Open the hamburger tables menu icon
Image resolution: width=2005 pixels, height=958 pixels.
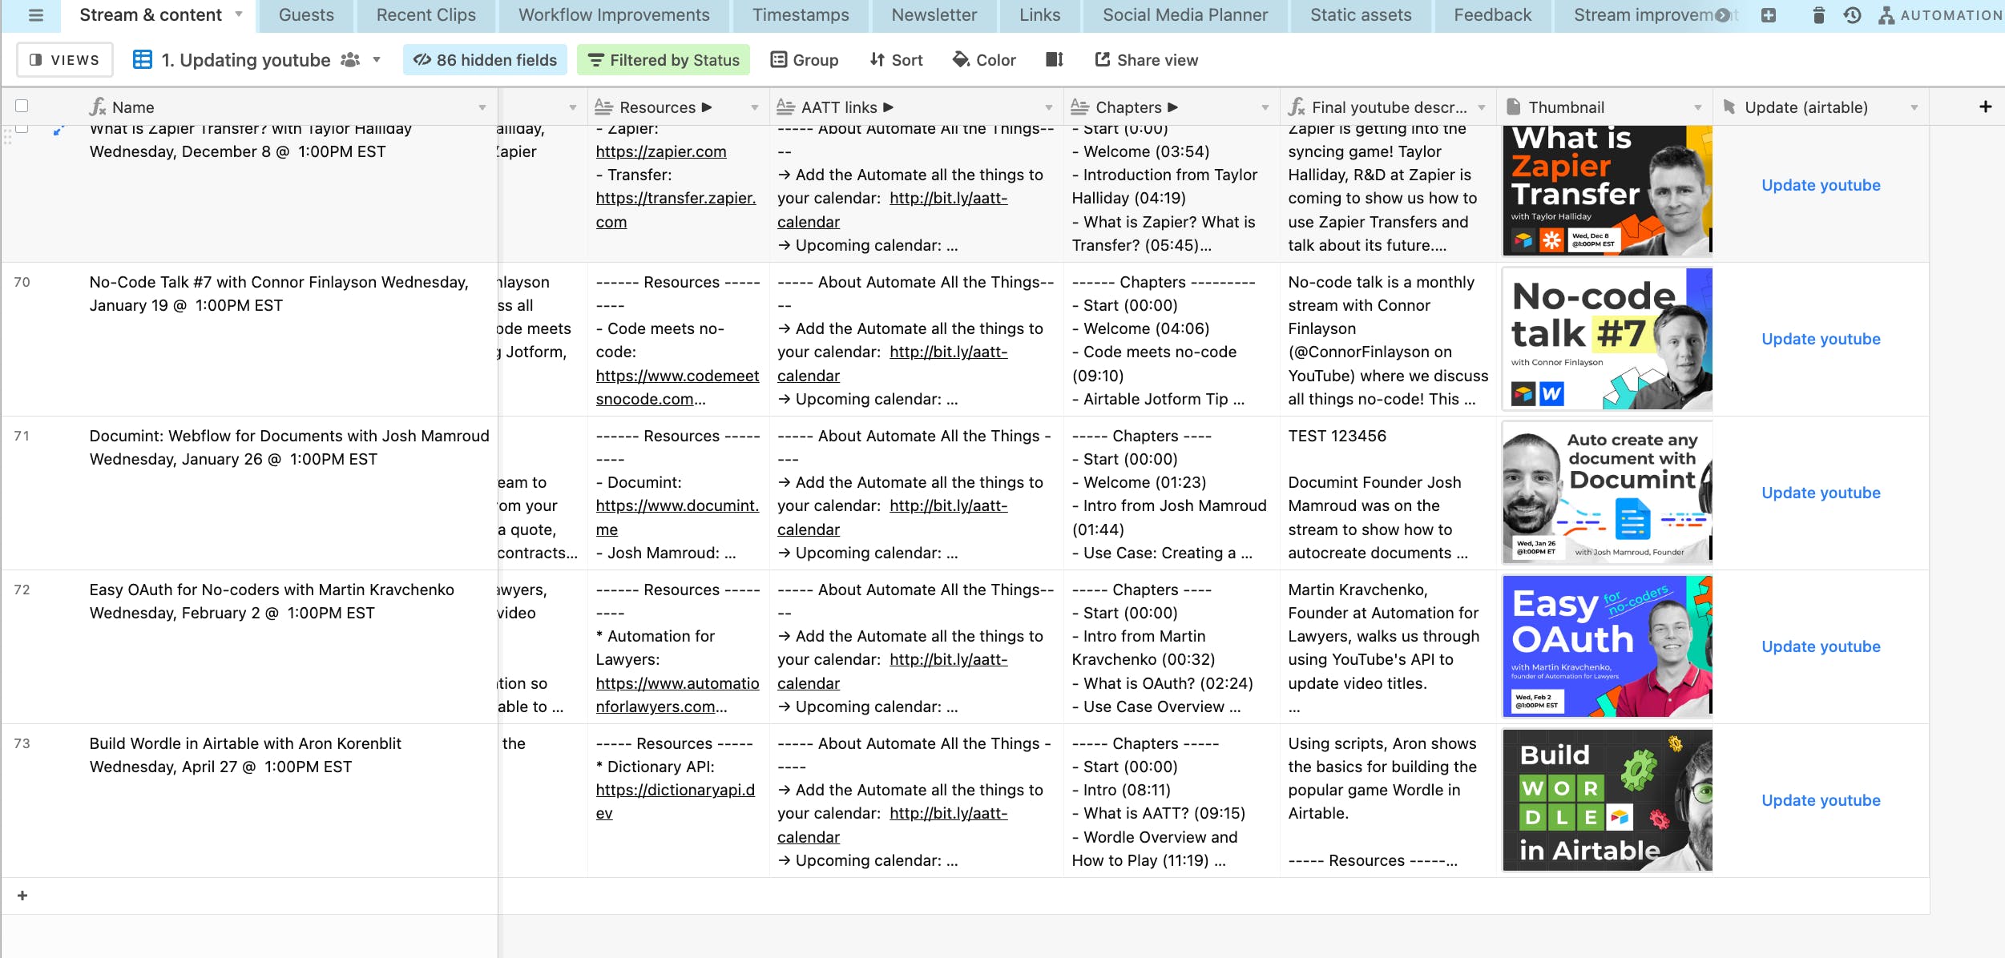pos(35,15)
